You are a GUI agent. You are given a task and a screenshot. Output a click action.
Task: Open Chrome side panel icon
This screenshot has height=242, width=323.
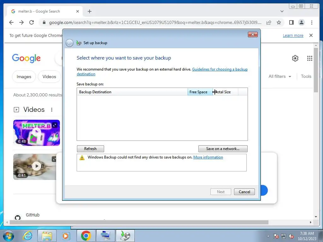click(x=291, y=22)
